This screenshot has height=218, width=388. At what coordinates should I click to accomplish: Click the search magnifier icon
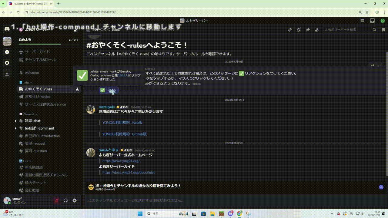[x=375, y=30]
